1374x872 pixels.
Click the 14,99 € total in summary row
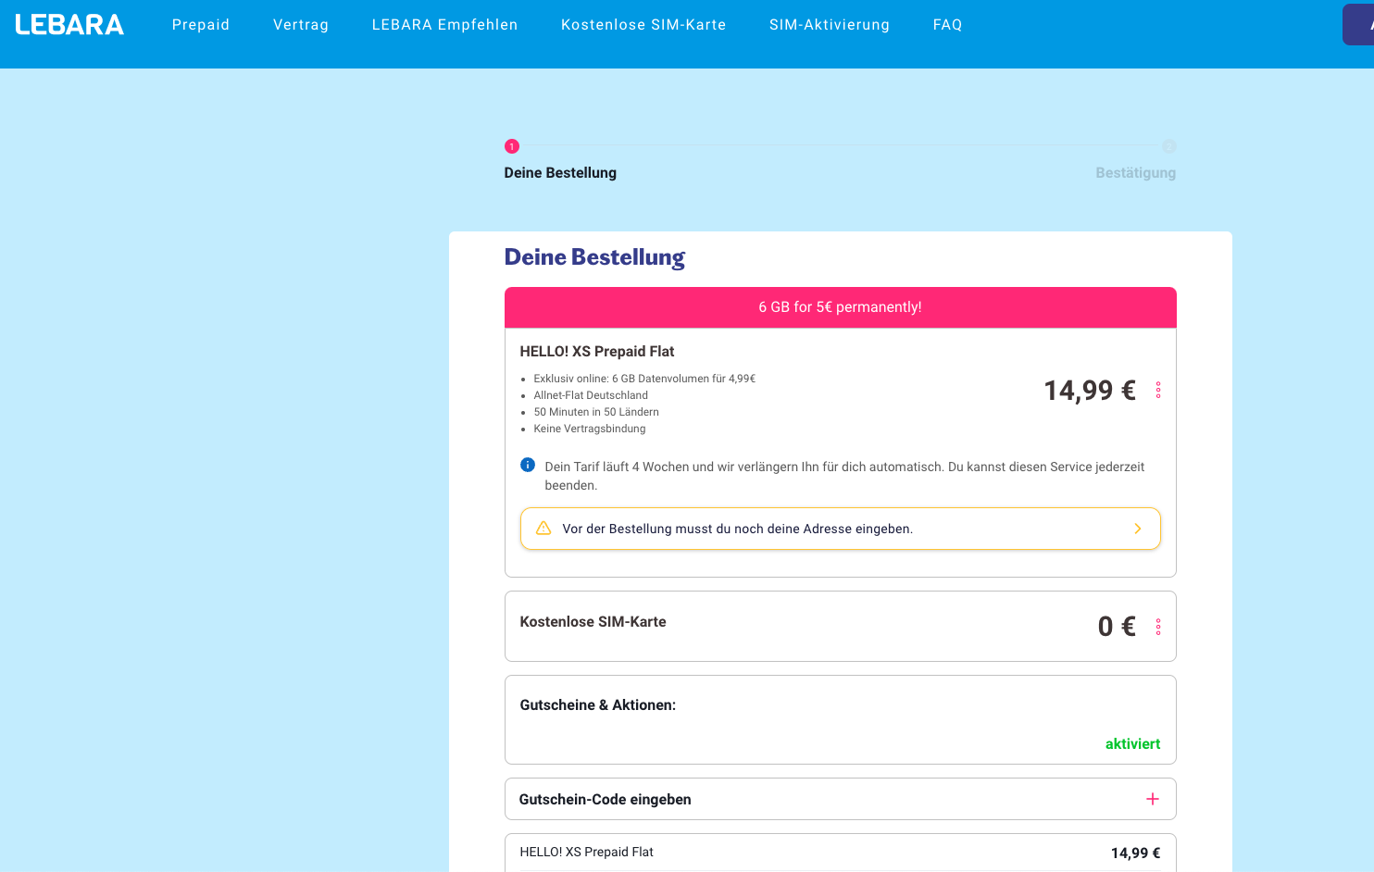pyautogui.click(x=1136, y=853)
